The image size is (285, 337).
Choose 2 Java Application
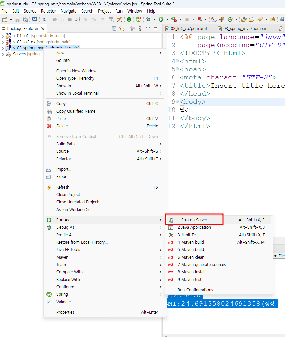[219, 227]
